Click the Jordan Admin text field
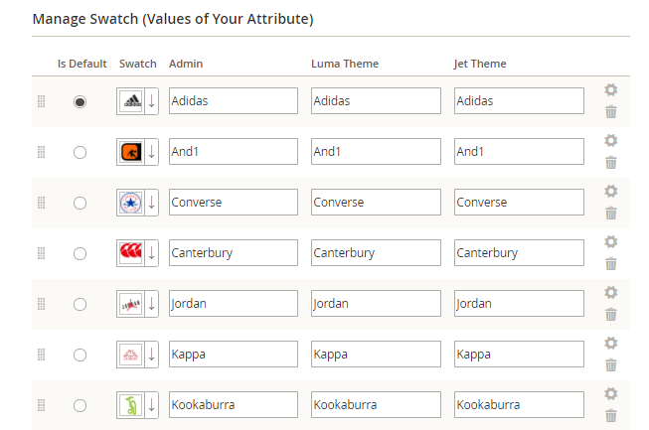The width and height of the screenshot is (649, 430). pyautogui.click(x=233, y=304)
